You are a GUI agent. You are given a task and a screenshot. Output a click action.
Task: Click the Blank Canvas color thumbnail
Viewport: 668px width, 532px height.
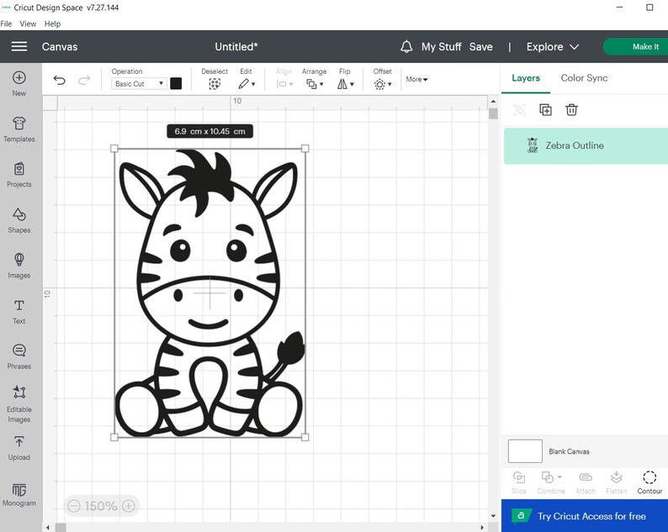point(525,451)
